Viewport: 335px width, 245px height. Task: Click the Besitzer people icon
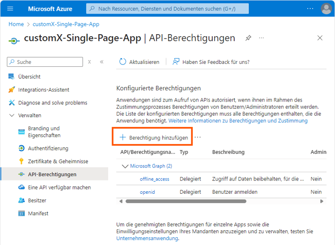click(x=21, y=200)
